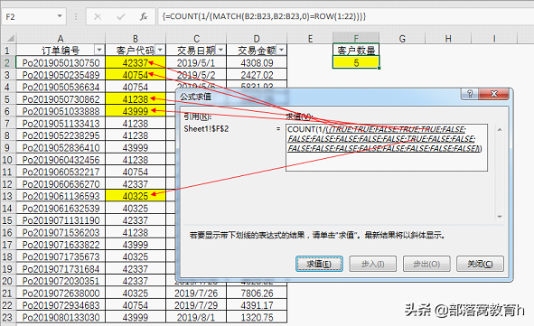Click amount cell 2427.02
The image size is (534, 326).
(257, 75)
